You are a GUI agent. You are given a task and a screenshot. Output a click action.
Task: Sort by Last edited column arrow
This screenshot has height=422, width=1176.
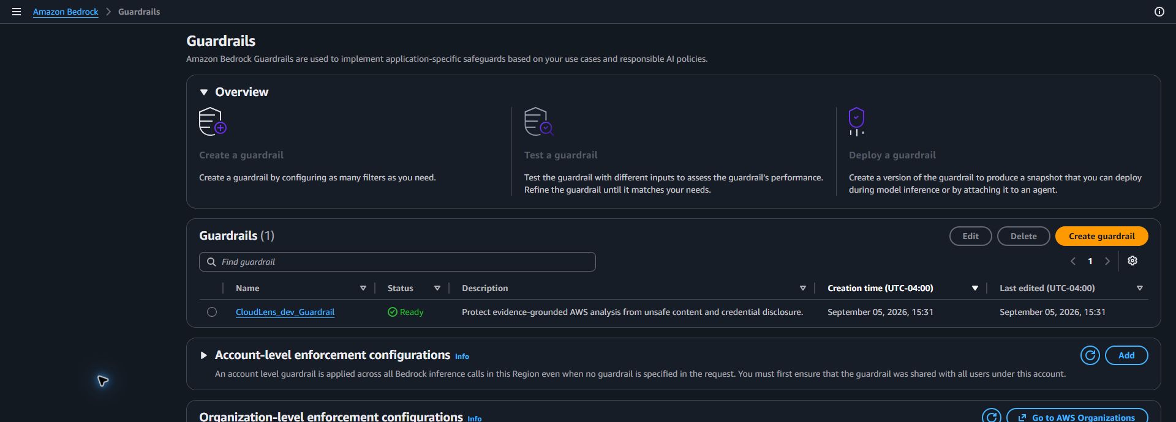(1139, 288)
